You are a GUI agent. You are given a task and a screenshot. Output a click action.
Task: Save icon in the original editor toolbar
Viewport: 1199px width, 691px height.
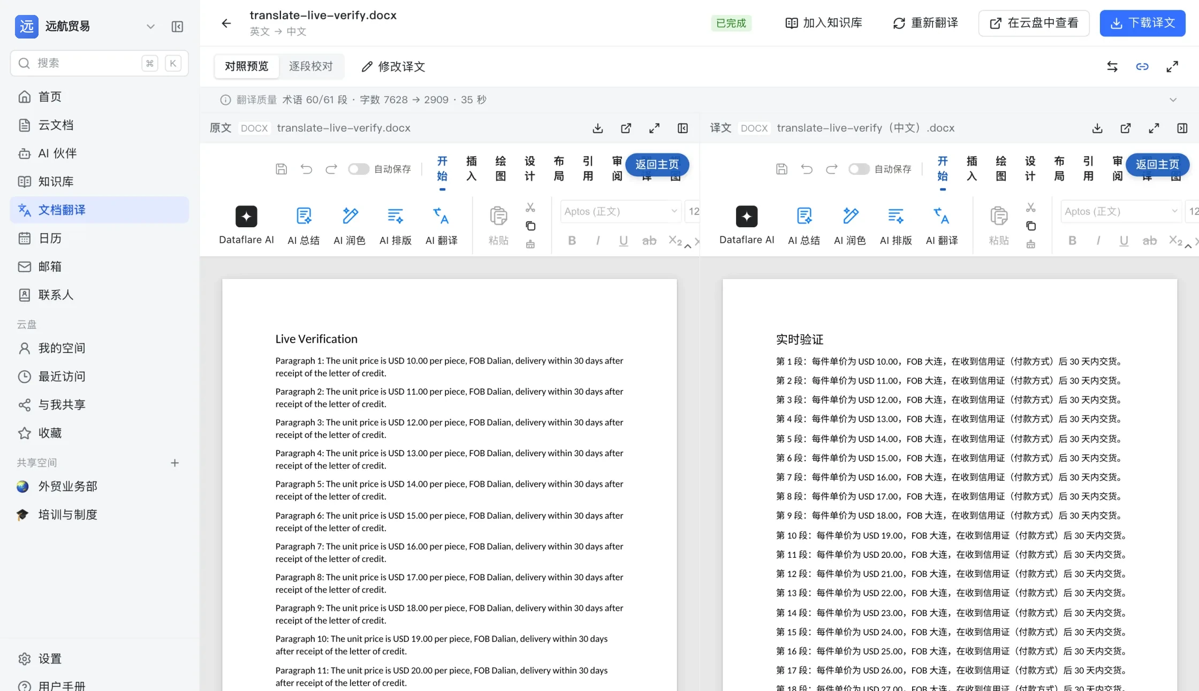click(x=282, y=169)
